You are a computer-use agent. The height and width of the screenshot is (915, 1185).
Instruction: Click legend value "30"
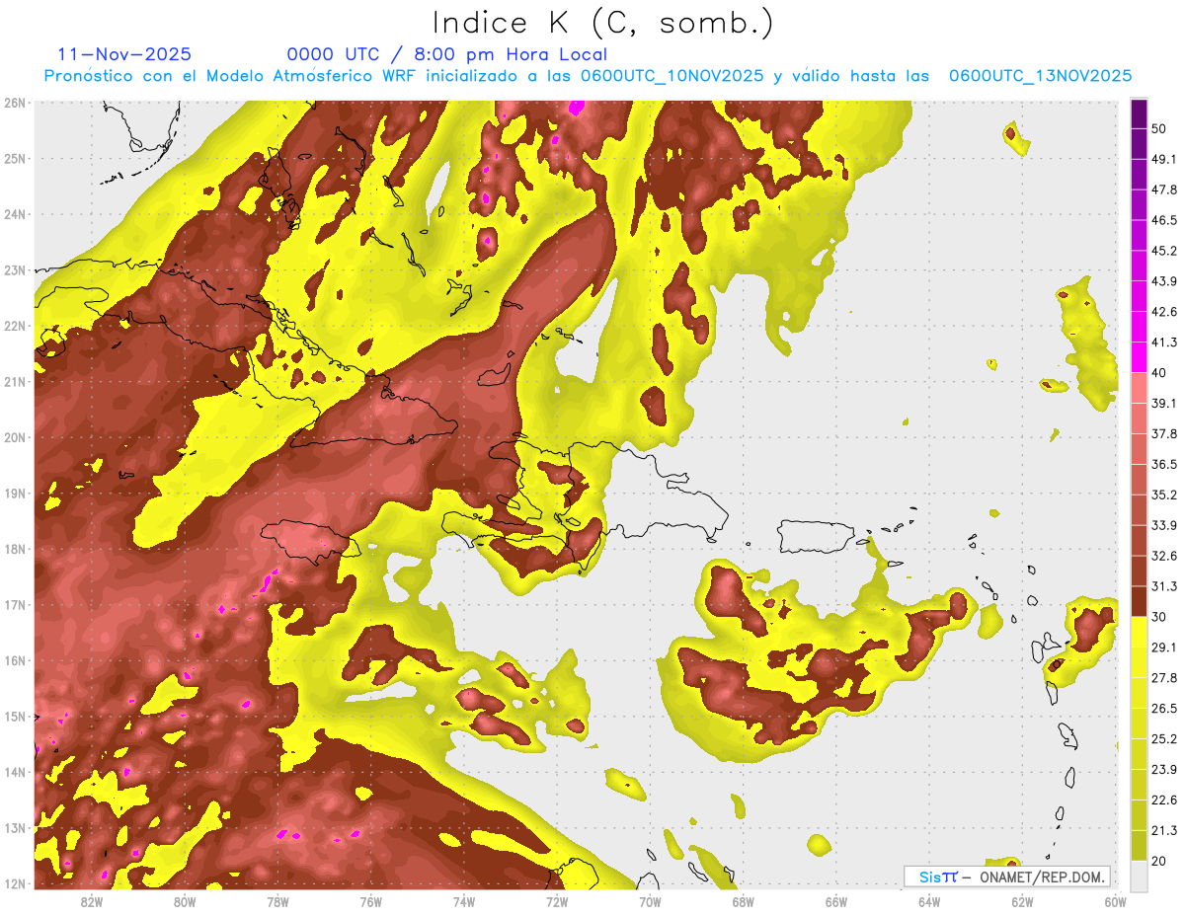coord(1159,617)
